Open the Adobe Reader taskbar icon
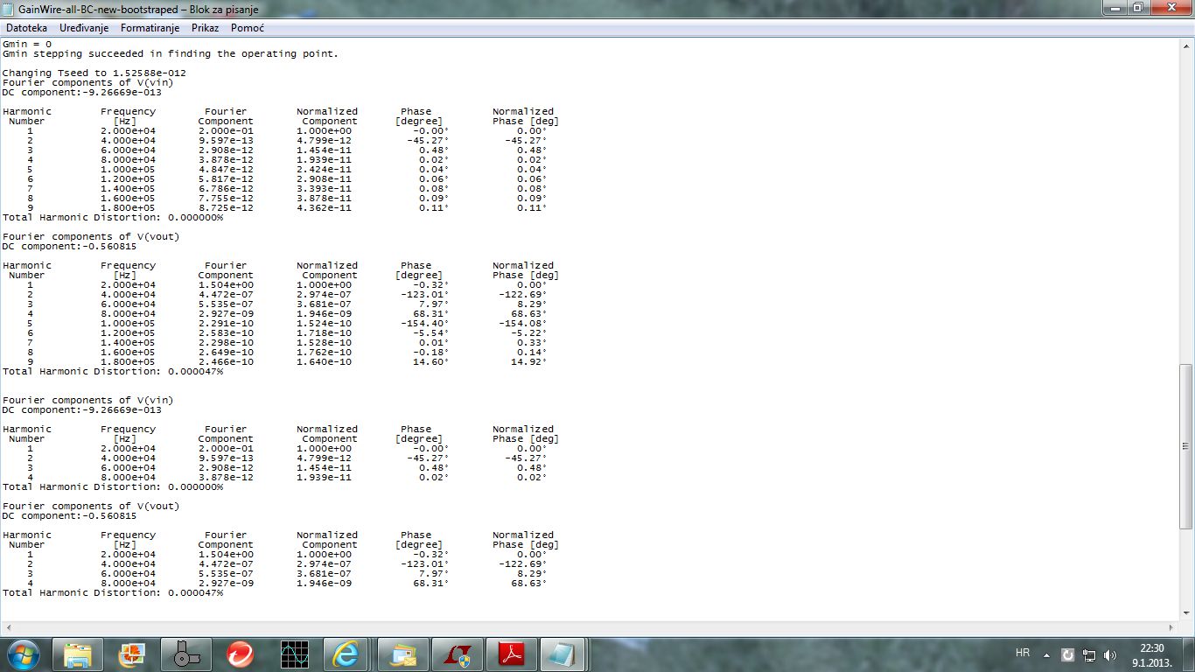Image resolution: width=1195 pixels, height=672 pixels. 510,654
